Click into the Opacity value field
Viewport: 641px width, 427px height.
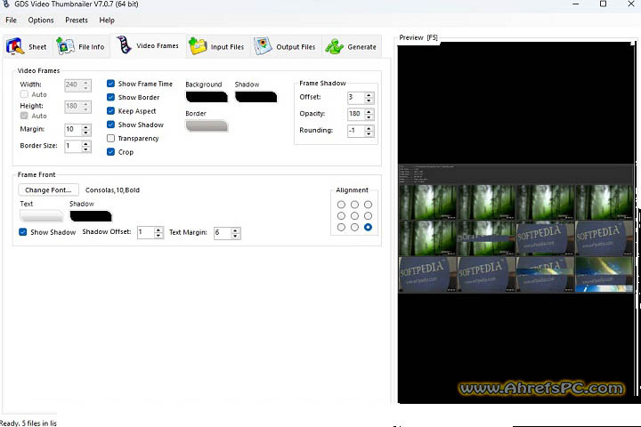pos(356,114)
